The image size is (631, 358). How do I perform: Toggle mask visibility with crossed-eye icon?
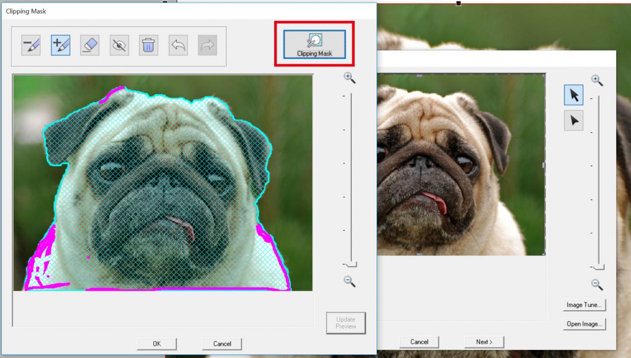119,46
